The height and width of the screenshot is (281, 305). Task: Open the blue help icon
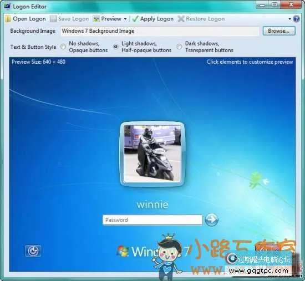point(296,19)
